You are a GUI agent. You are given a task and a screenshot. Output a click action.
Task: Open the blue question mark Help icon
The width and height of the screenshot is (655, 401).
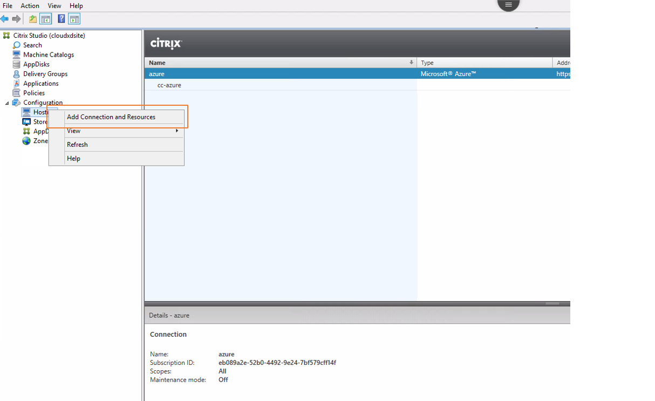(62, 19)
